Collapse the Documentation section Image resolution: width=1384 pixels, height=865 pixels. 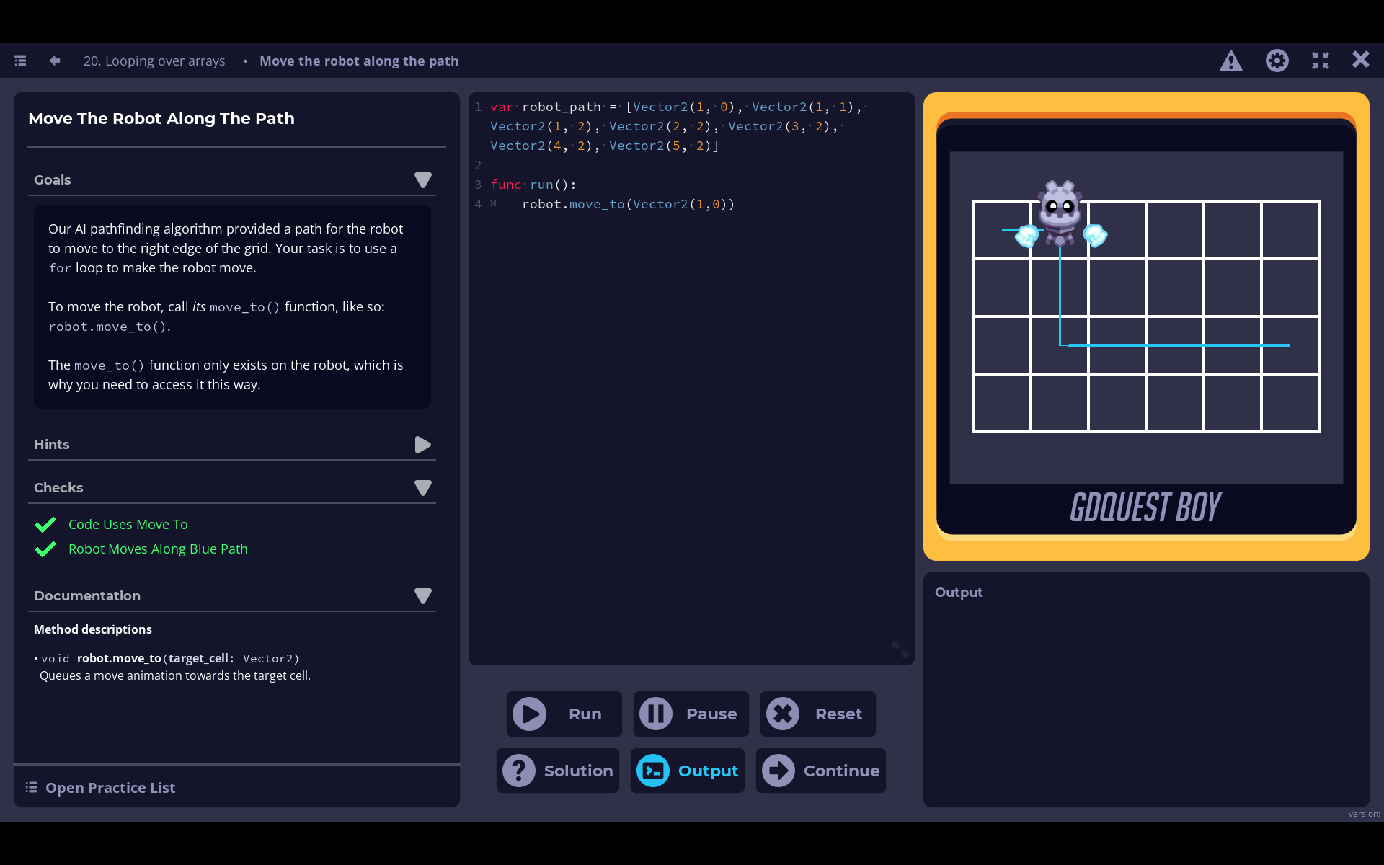point(422,596)
